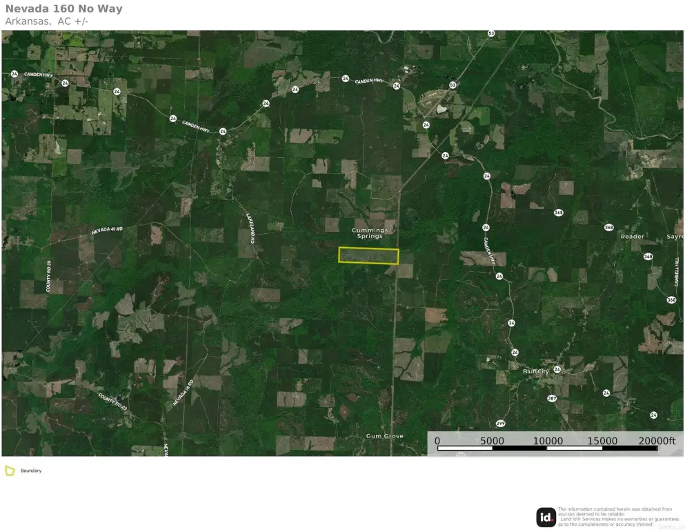Click the yellow Boundary legend icon

tap(10, 471)
